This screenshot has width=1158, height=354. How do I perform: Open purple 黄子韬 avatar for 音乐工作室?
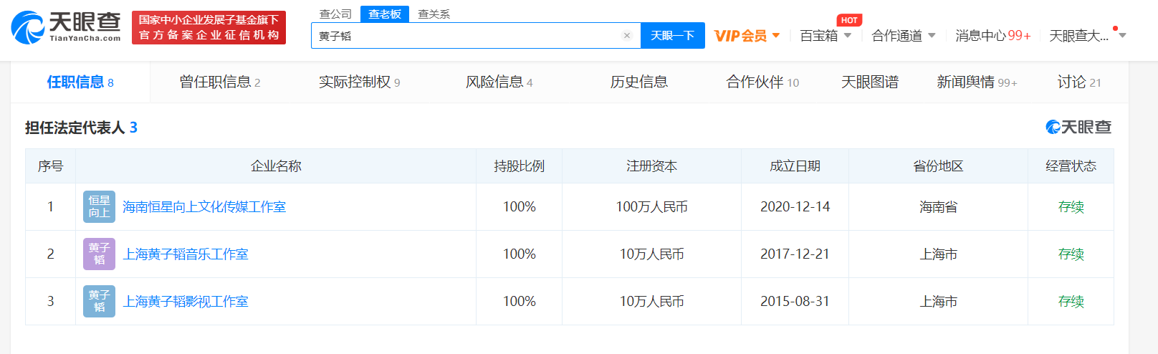pos(99,254)
